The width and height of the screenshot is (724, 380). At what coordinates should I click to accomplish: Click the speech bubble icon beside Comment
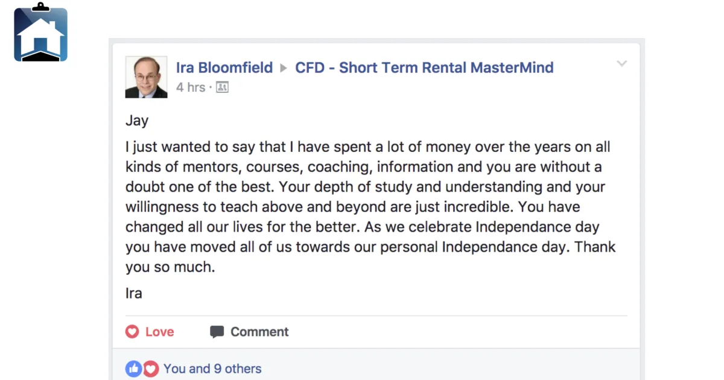click(217, 332)
